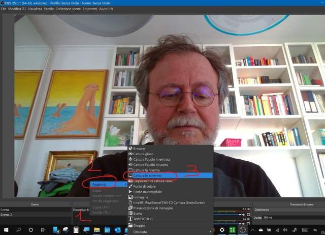Add Cattura l'audio in uscita source
325x235 pixels.
click(152, 165)
